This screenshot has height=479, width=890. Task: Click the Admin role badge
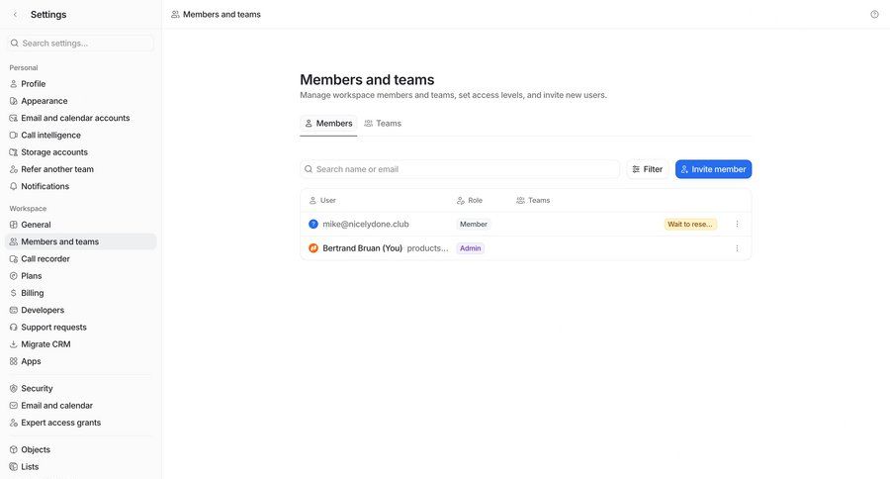click(x=471, y=248)
